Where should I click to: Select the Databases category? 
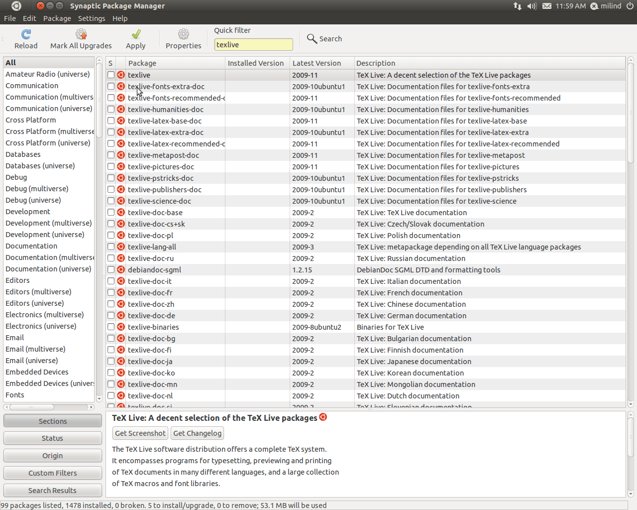tap(48, 154)
